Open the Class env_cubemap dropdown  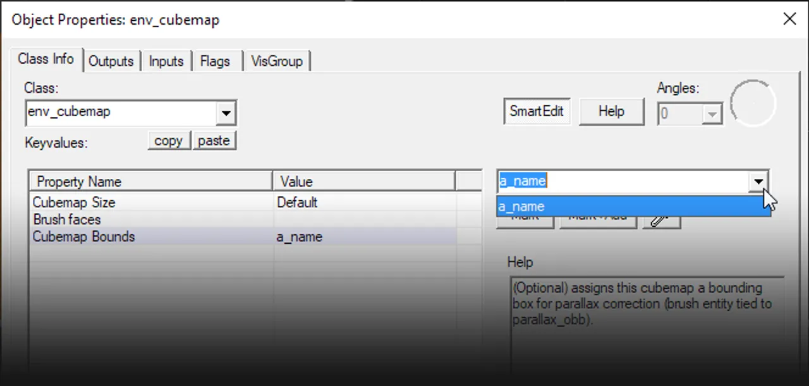(226, 114)
